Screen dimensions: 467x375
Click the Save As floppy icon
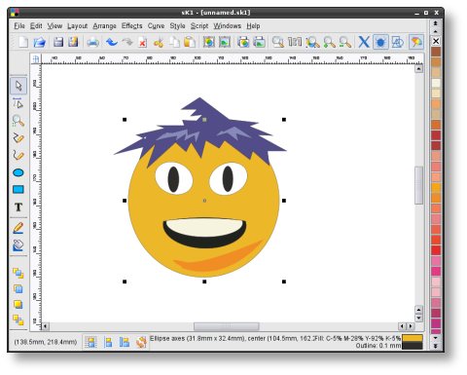73,42
